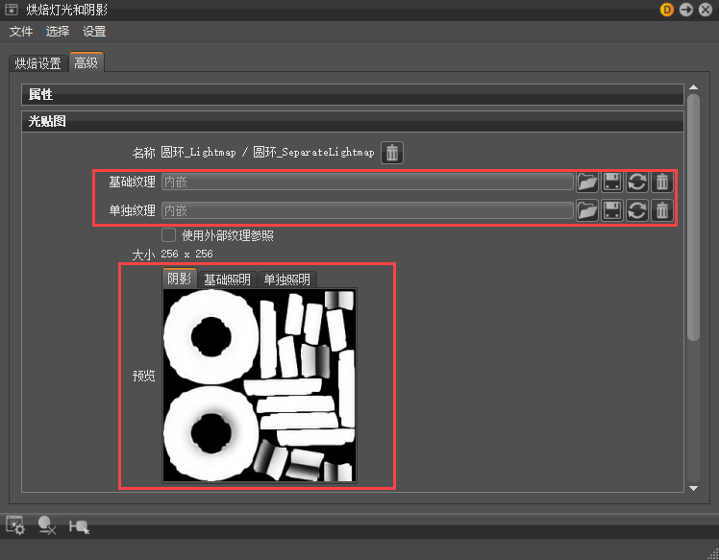This screenshot has width=719, height=560.
Task: Click the bake settings gear icon at bottom left
Action: pos(15,525)
